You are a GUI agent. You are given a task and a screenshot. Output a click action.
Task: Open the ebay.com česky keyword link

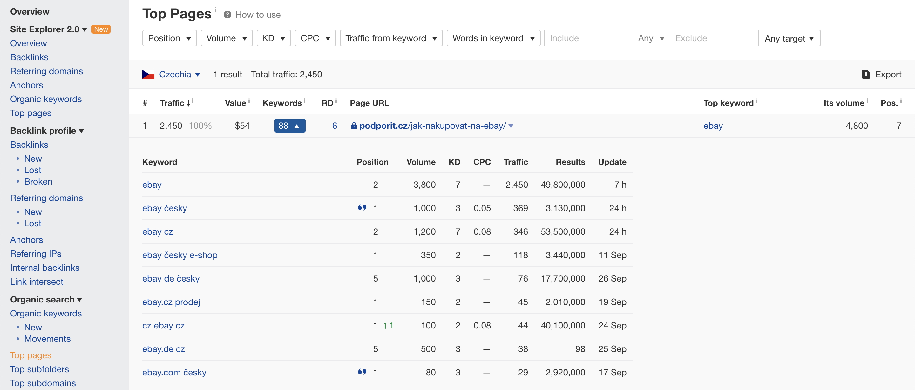[x=174, y=372]
